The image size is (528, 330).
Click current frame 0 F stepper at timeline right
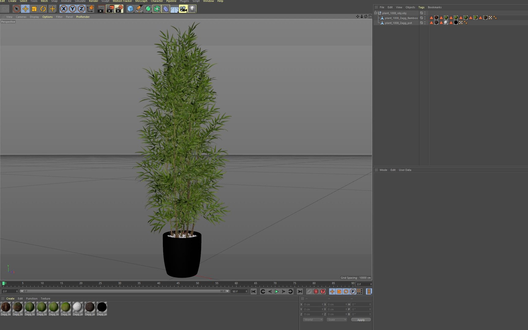(371, 284)
